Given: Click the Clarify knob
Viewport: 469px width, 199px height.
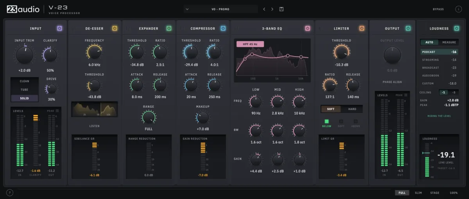Looking at the screenshot, I should (50, 55).
